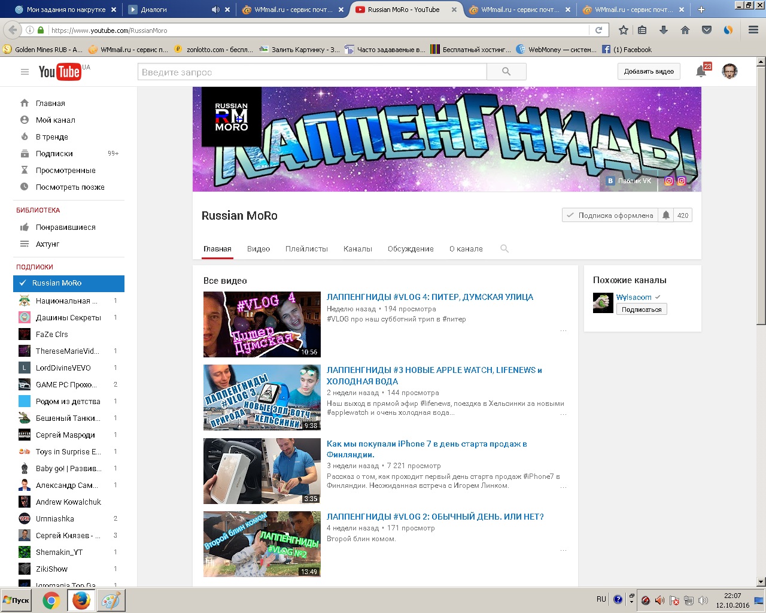Open the channel search magnifier icon
This screenshot has height=613, width=766.
(504, 248)
